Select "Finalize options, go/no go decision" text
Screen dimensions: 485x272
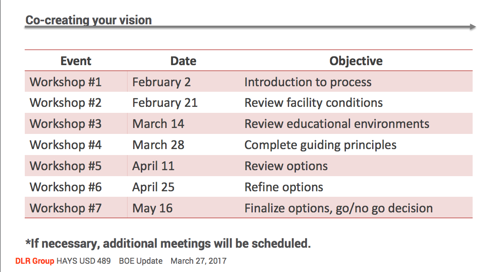(338, 208)
